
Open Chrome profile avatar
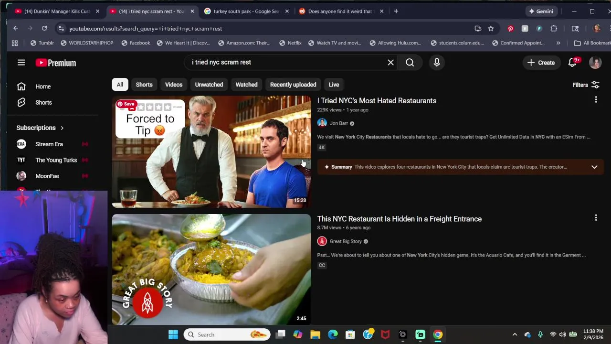(597, 29)
